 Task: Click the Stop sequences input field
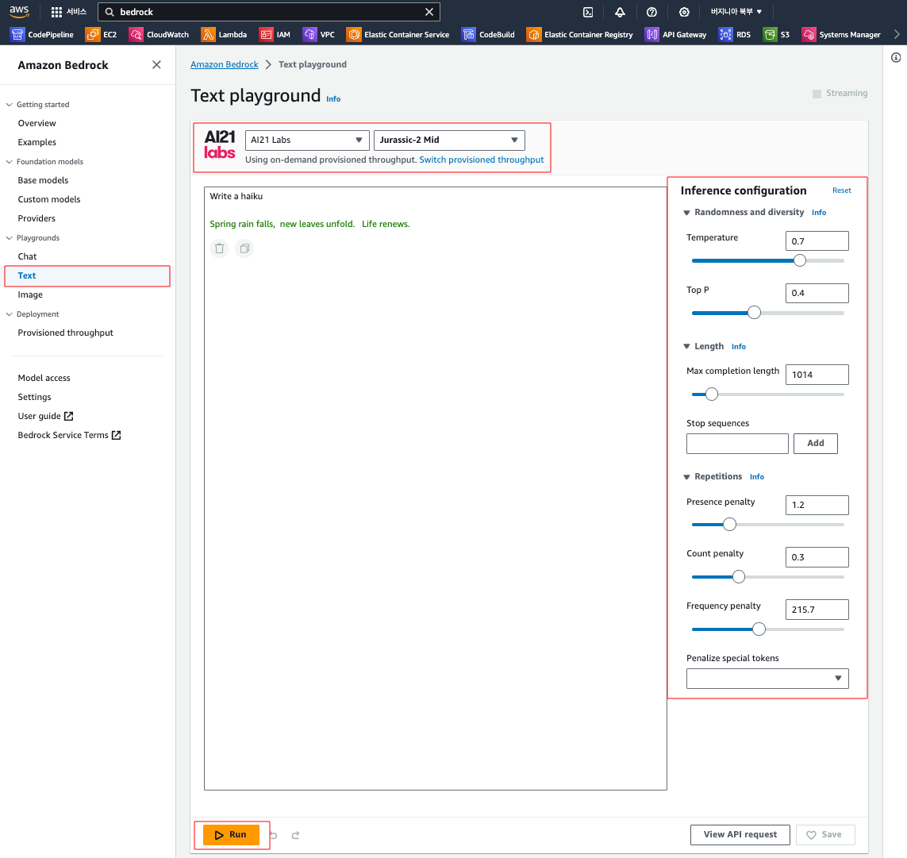click(x=737, y=443)
